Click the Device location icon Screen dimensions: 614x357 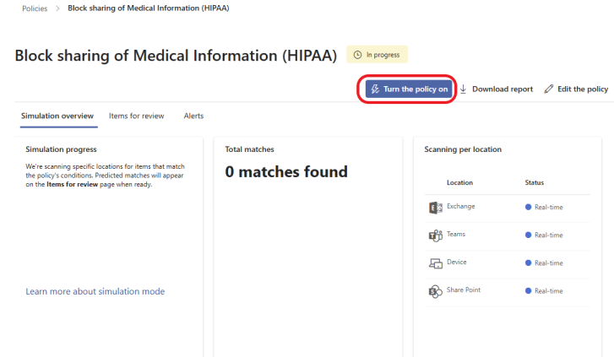[436, 263]
